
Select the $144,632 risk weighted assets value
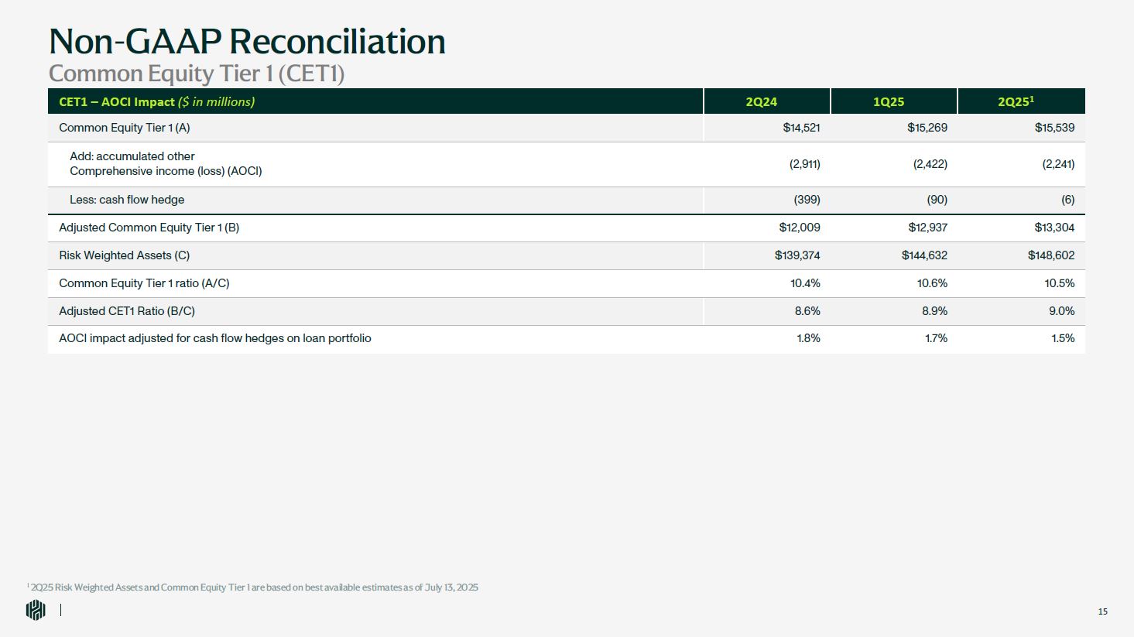click(924, 255)
